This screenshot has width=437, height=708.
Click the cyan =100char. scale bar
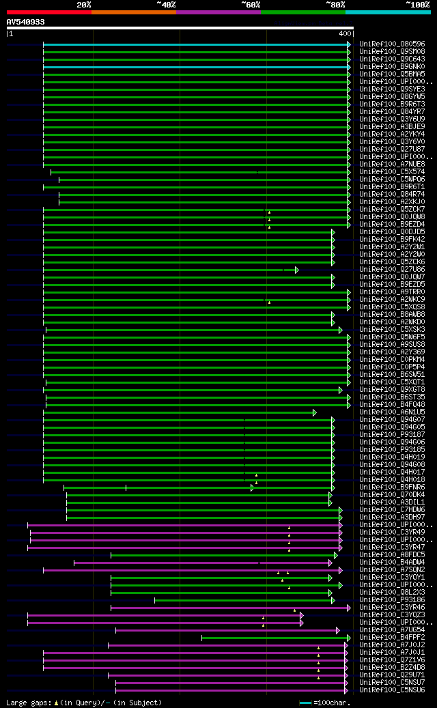pyautogui.click(x=306, y=703)
